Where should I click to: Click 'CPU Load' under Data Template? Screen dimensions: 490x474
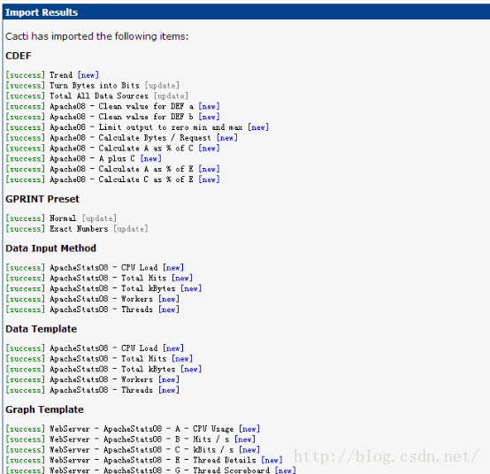click(x=140, y=348)
